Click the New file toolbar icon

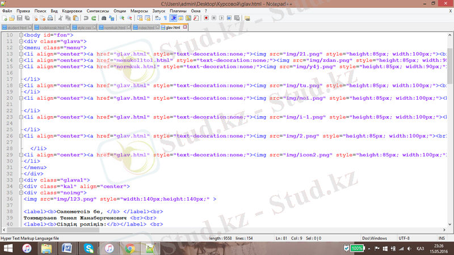coord(5,18)
